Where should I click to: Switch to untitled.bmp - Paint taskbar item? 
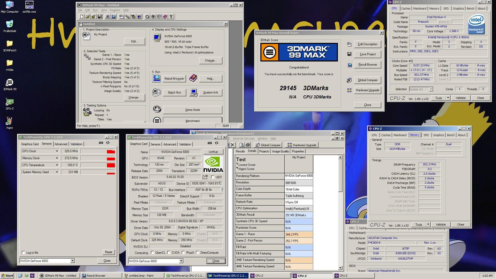143,276
